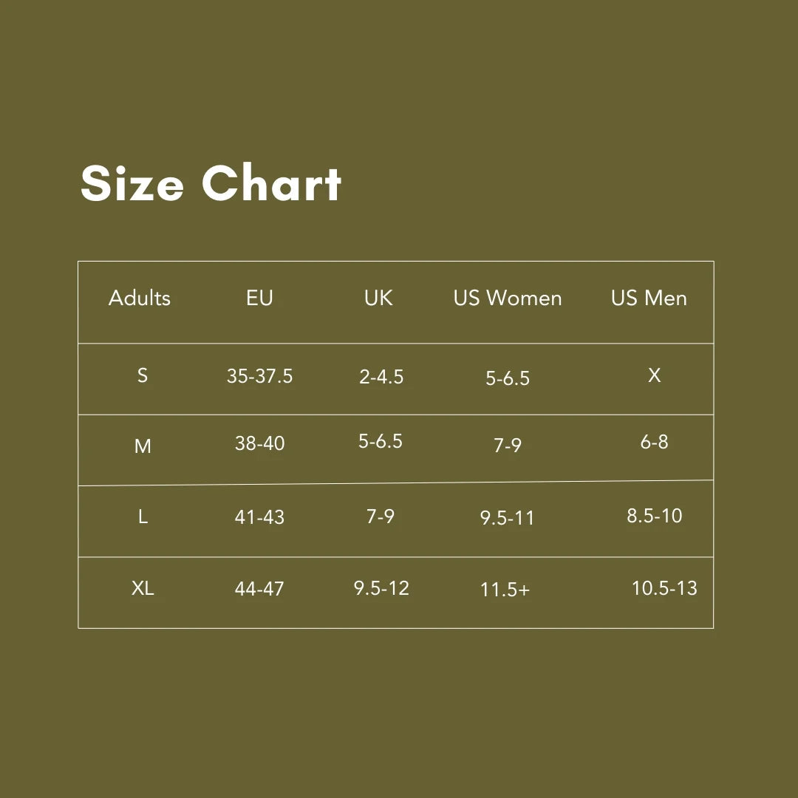Select the US Women column header

508,298
